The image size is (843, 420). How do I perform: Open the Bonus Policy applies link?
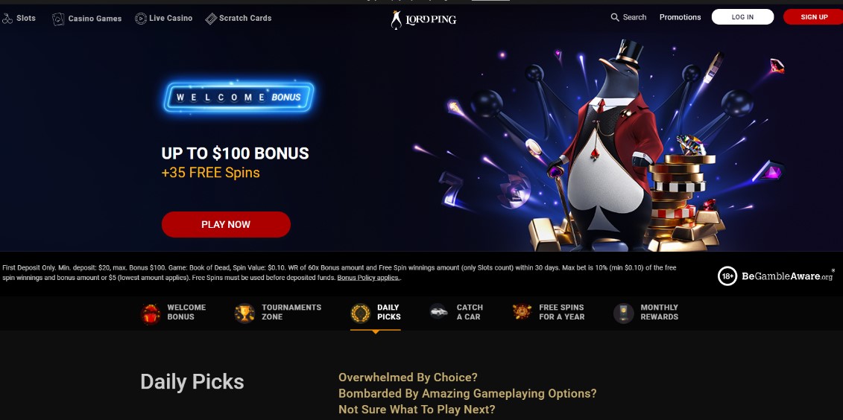tap(368, 278)
